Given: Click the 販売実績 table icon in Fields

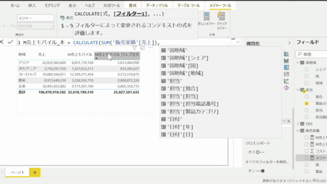Looking at the screenshot, I should point(302,131).
